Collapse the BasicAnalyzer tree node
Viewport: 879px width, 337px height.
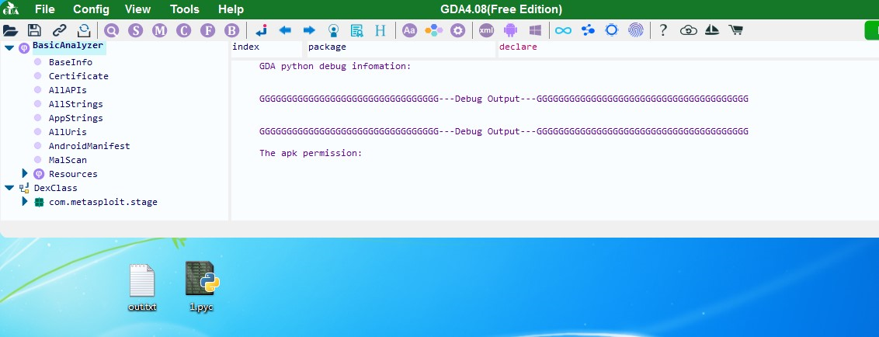pos(9,47)
